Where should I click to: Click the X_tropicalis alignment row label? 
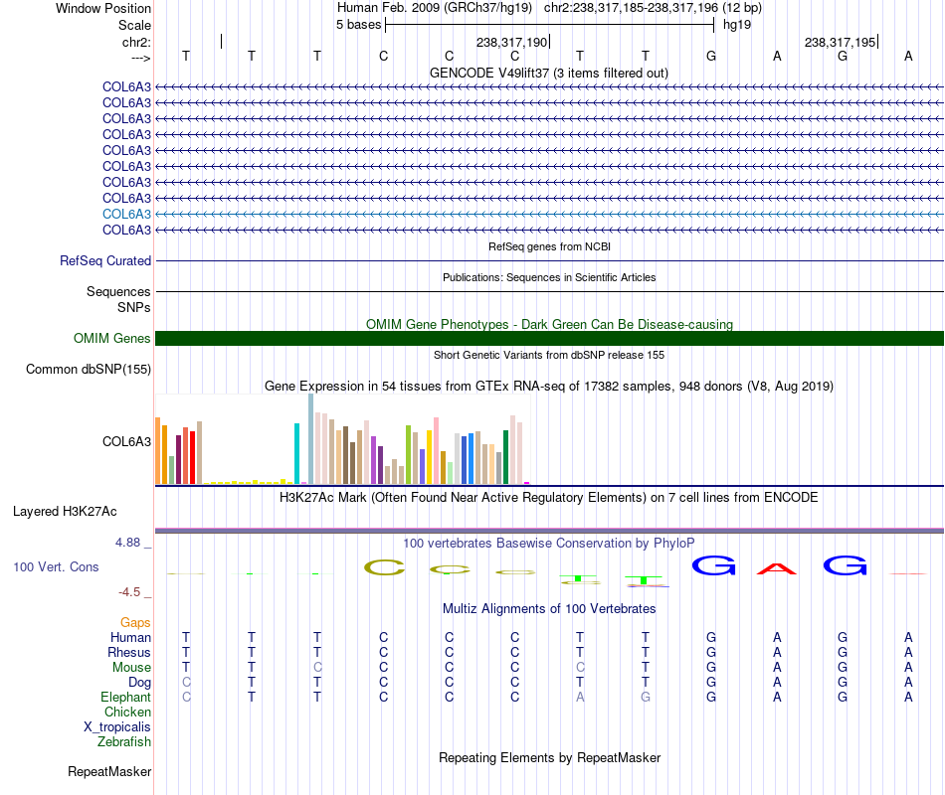[x=117, y=727]
